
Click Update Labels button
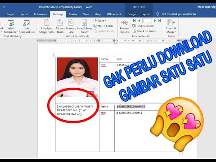pos(104,31)
